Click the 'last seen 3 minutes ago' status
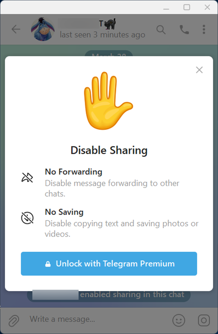The height and width of the screenshot is (334, 218). click(x=102, y=35)
